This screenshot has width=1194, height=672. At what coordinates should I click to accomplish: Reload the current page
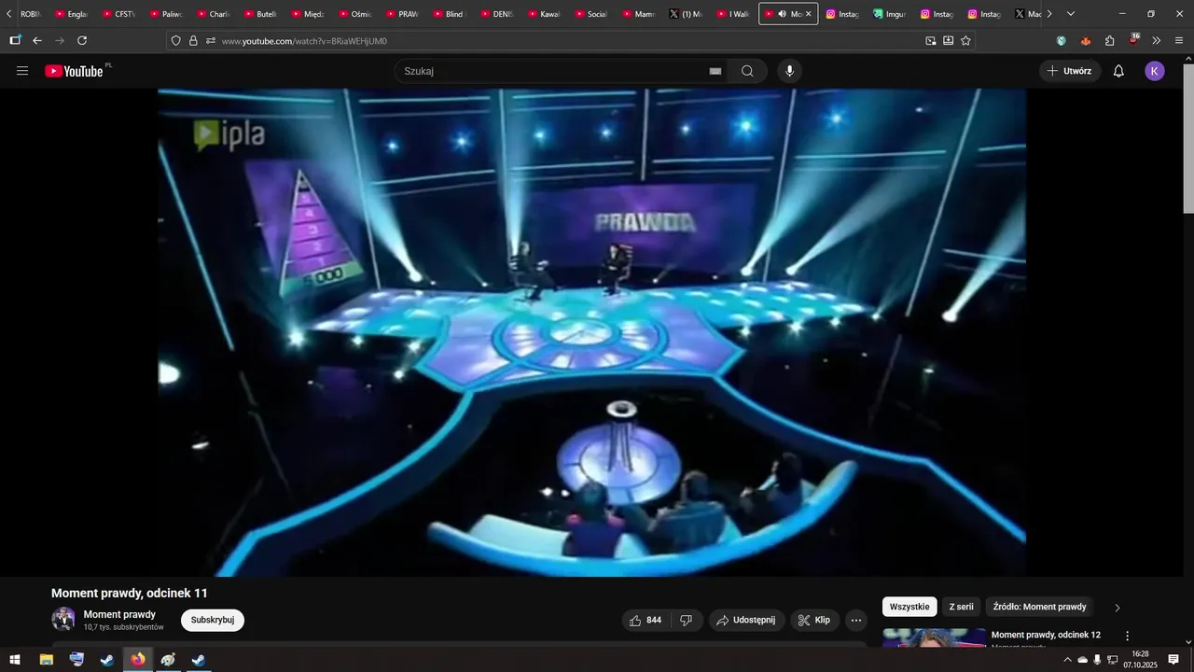click(82, 41)
